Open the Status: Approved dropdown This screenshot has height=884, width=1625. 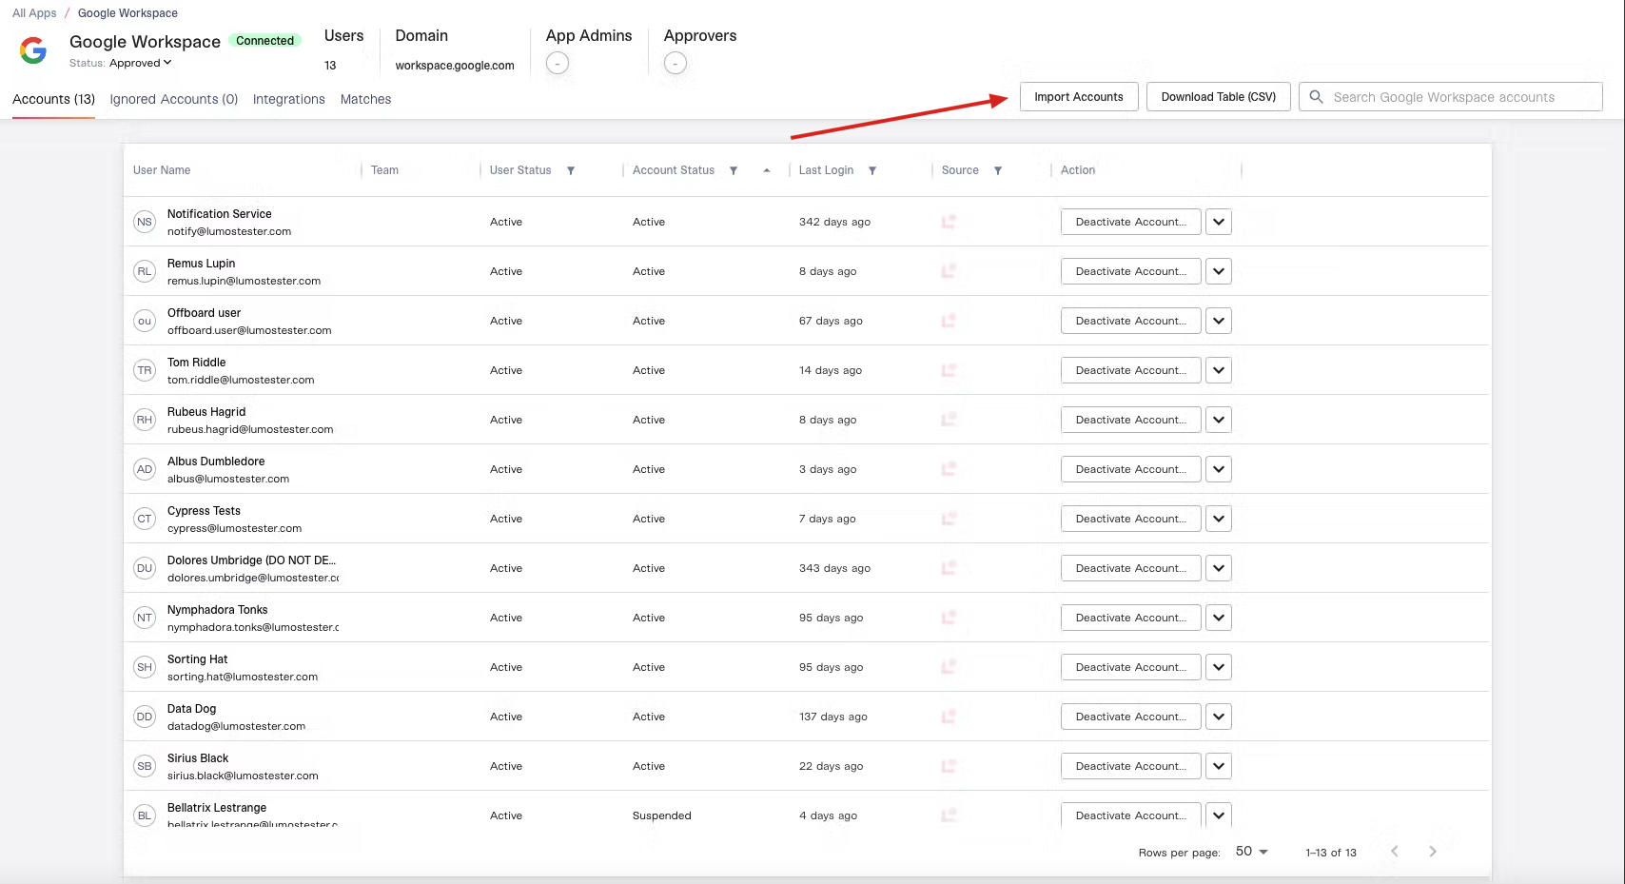(141, 63)
